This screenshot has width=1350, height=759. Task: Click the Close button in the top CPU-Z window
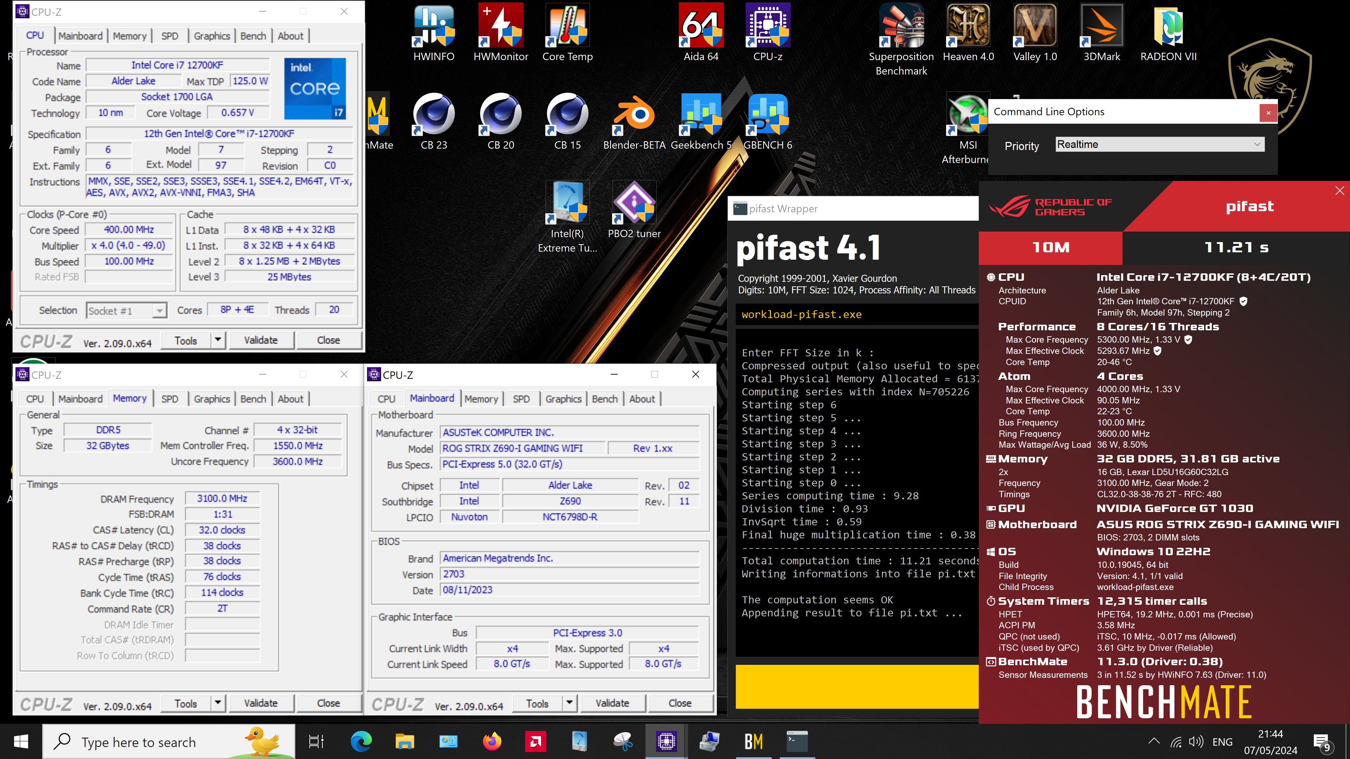tap(329, 340)
